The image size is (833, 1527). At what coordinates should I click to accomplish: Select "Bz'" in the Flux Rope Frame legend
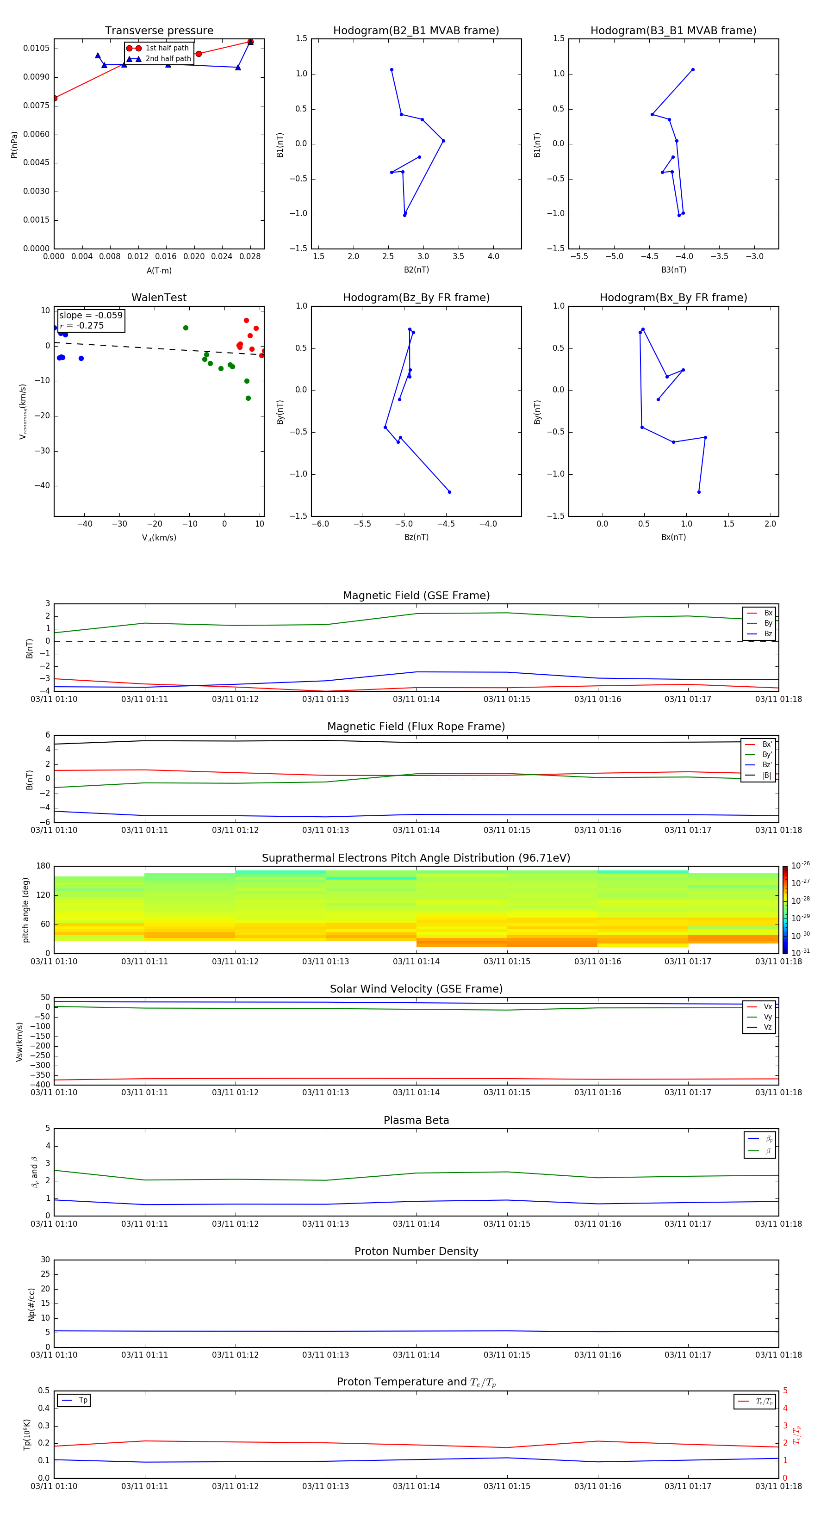click(758, 765)
